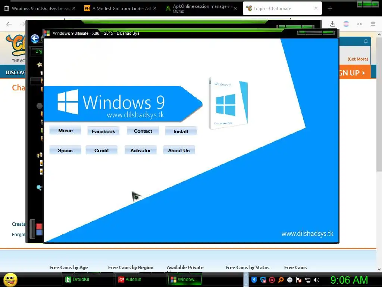Click the reader view icon in browser toolbar

pos(360,24)
